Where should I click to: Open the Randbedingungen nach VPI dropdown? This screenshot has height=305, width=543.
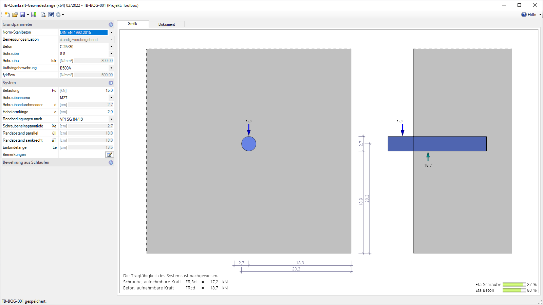click(111, 119)
